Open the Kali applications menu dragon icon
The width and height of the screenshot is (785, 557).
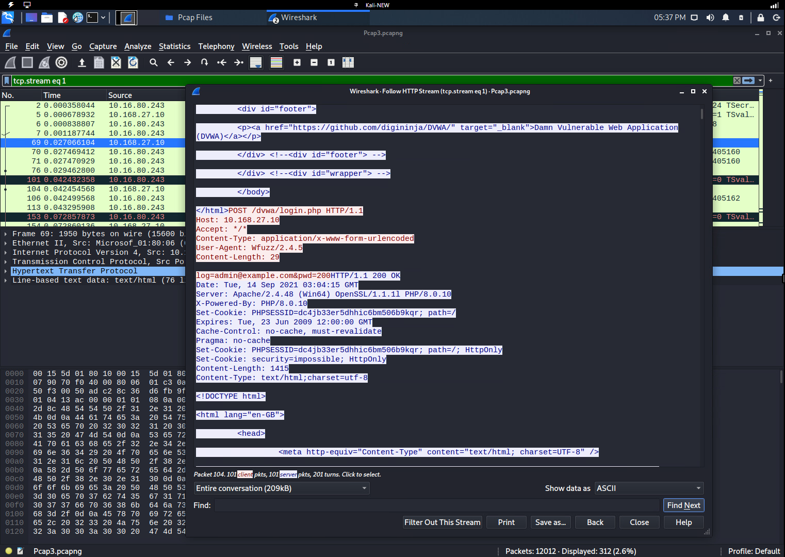(x=8, y=18)
